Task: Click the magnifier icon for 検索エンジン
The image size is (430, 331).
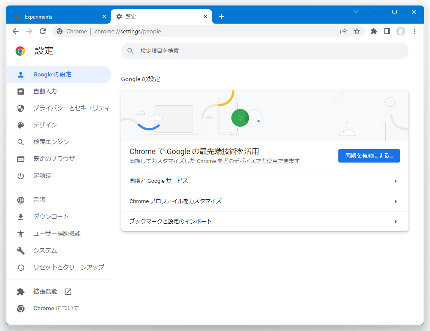Action: point(21,142)
